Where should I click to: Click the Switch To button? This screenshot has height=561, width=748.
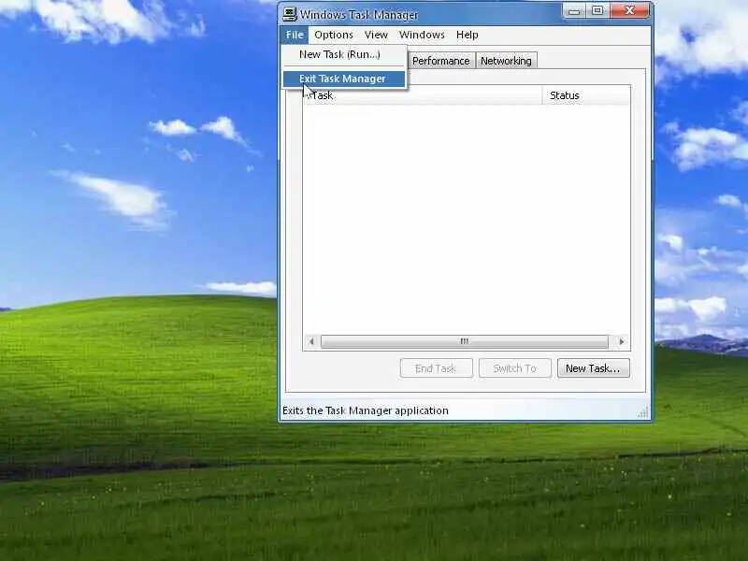(515, 368)
